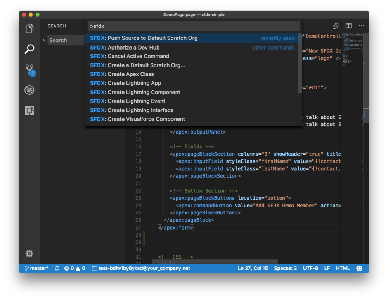
Task: Open Source Control view with badge
Action: [30, 70]
